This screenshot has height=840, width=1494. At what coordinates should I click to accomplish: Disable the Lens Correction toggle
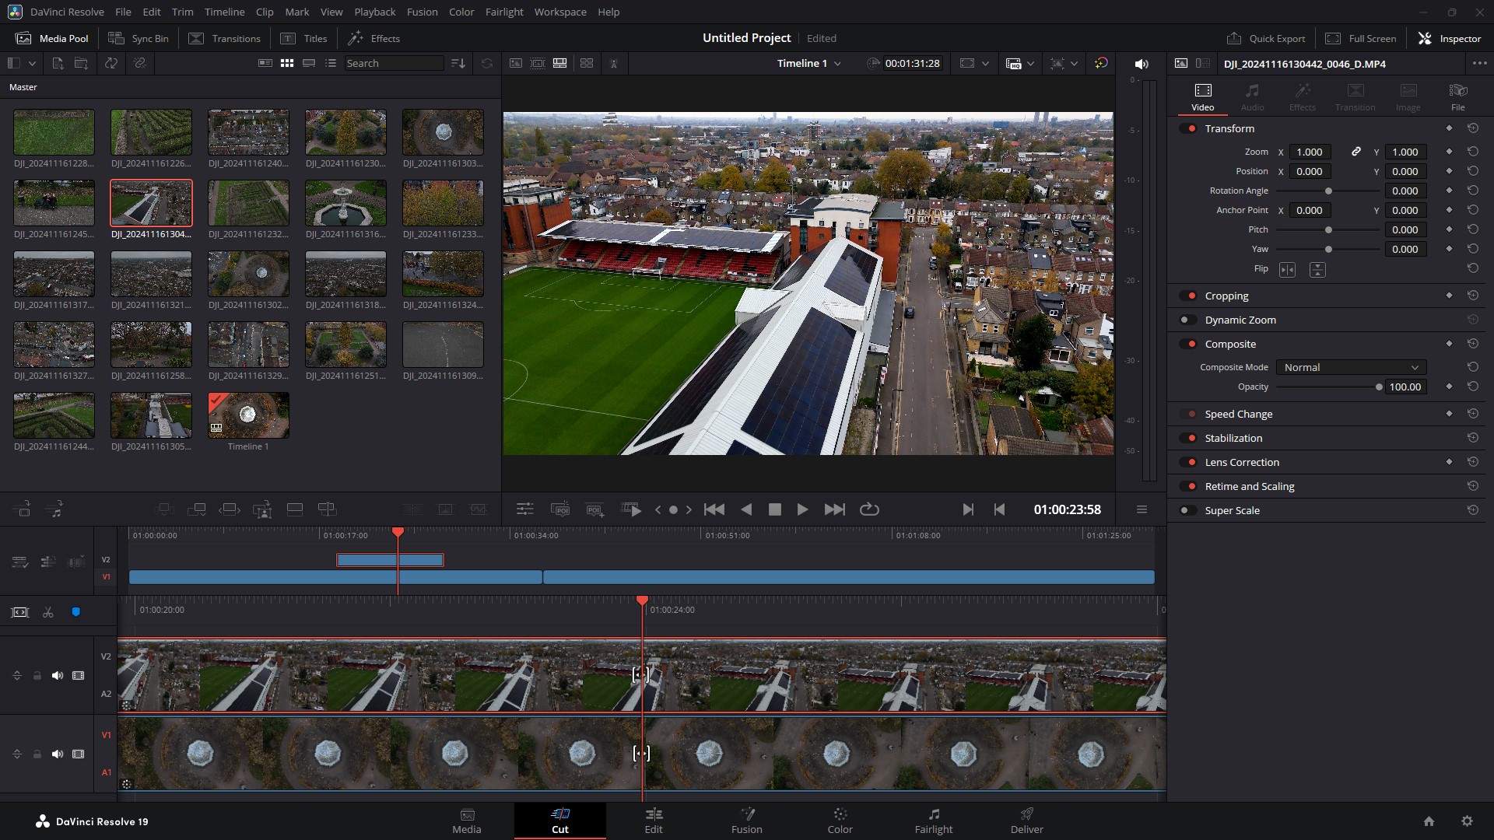(1188, 462)
